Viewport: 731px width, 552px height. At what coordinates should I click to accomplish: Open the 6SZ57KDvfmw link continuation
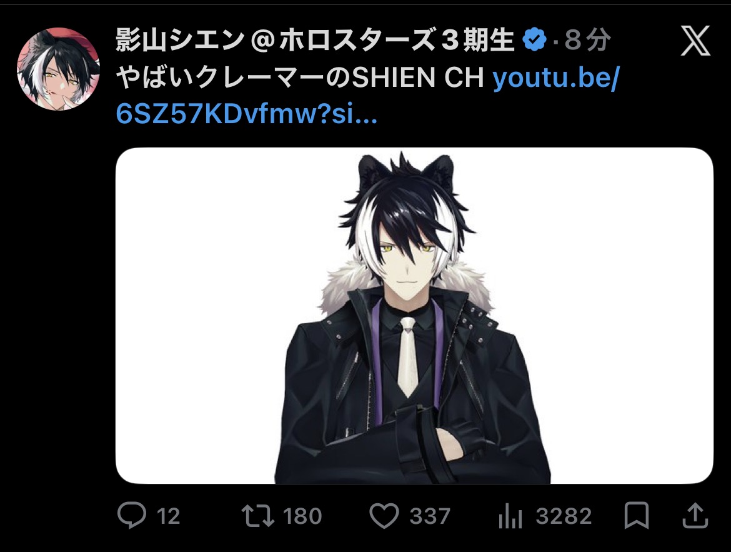[x=247, y=113]
